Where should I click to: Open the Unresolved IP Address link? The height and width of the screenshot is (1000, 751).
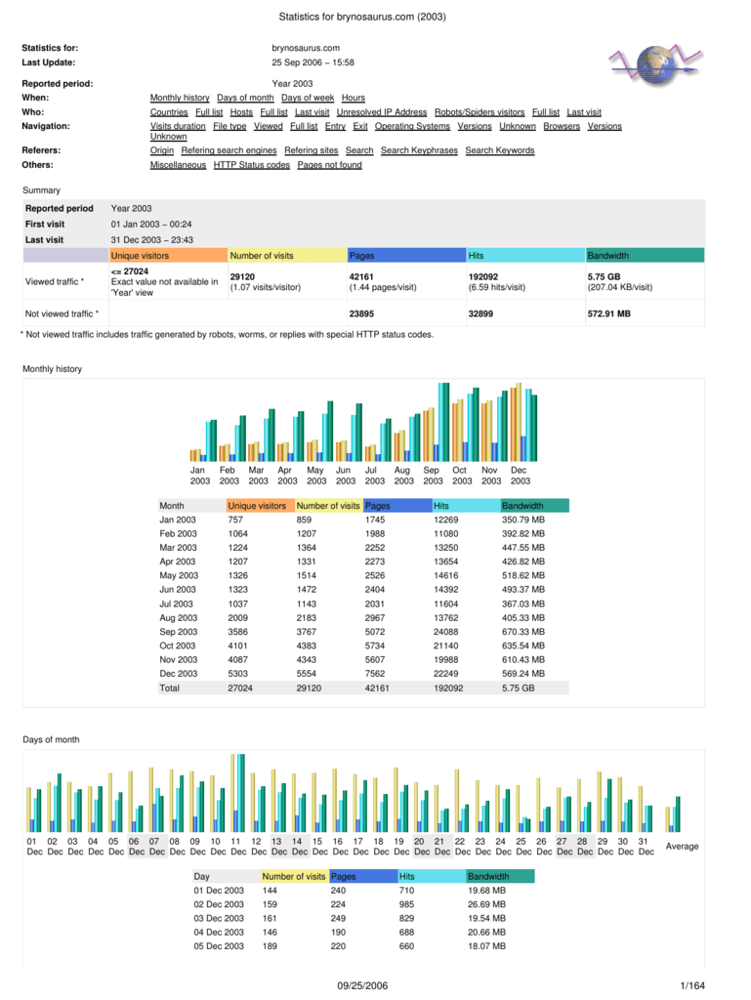(382, 112)
